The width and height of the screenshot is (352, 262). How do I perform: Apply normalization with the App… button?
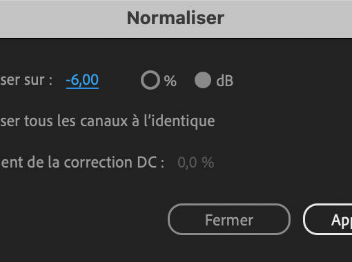pos(328,219)
